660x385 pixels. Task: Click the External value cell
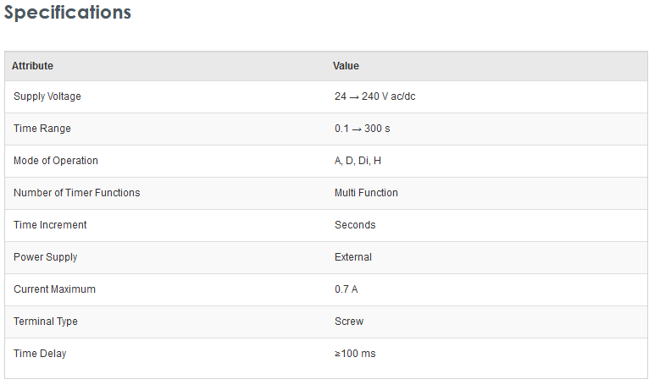coord(353,257)
